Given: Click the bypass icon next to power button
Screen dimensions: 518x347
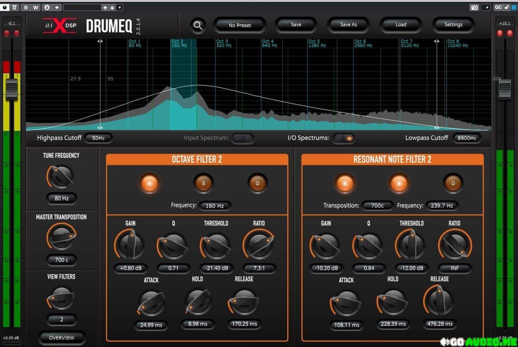Looking at the screenshot, I should pos(14,7).
